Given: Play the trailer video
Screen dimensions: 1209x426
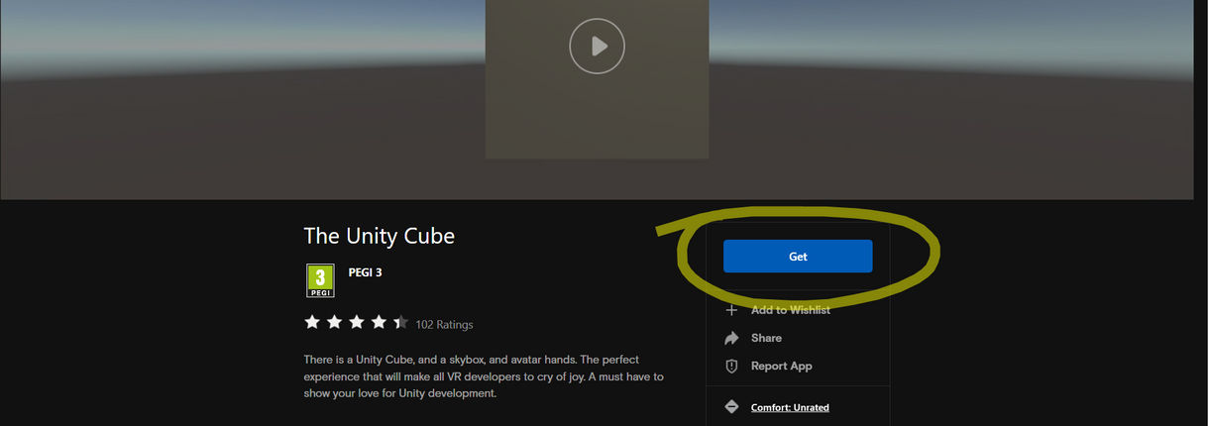Looking at the screenshot, I should (x=597, y=46).
